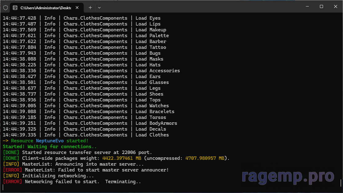The image size is (343, 193).
Task: Click the ragemp.pro watermark text
Action: [288, 176]
